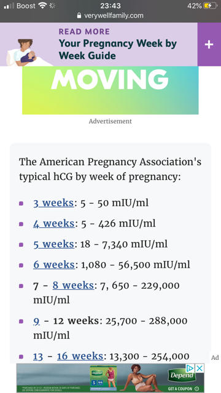The width and height of the screenshot is (221, 393).
Task: Close the Depend ad with X icon
Action: click(200, 368)
